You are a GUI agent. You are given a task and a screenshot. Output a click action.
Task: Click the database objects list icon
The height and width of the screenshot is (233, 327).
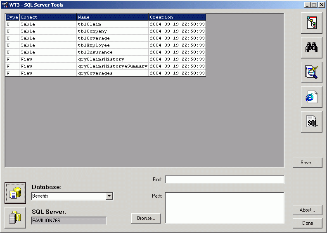[15, 193]
